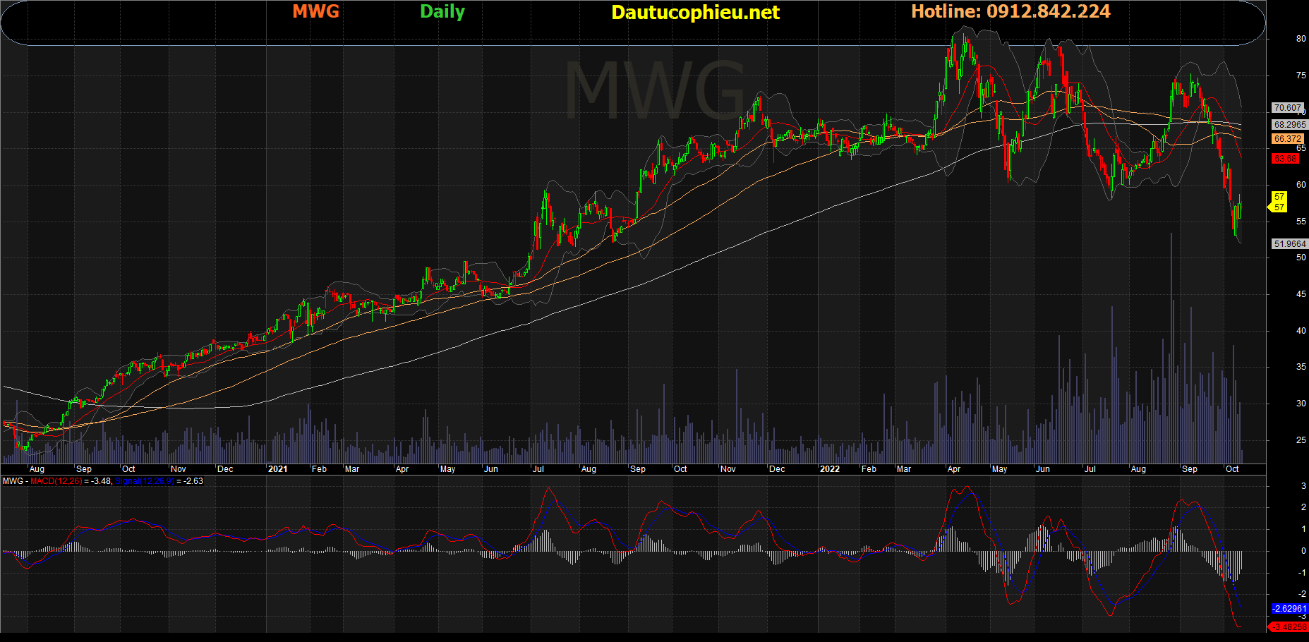Screen dimensions: 1309x642
Task: Click the blue -2.62961 signal value tag
Action: coord(1289,609)
